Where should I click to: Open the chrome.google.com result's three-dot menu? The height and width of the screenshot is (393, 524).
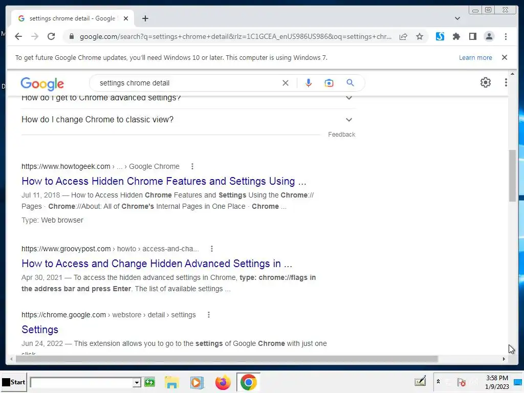209,315
